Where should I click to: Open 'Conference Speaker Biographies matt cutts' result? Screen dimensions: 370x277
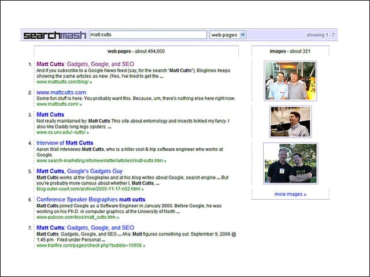pos(91,199)
